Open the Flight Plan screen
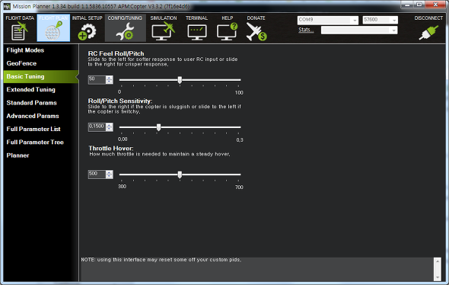 53,28
